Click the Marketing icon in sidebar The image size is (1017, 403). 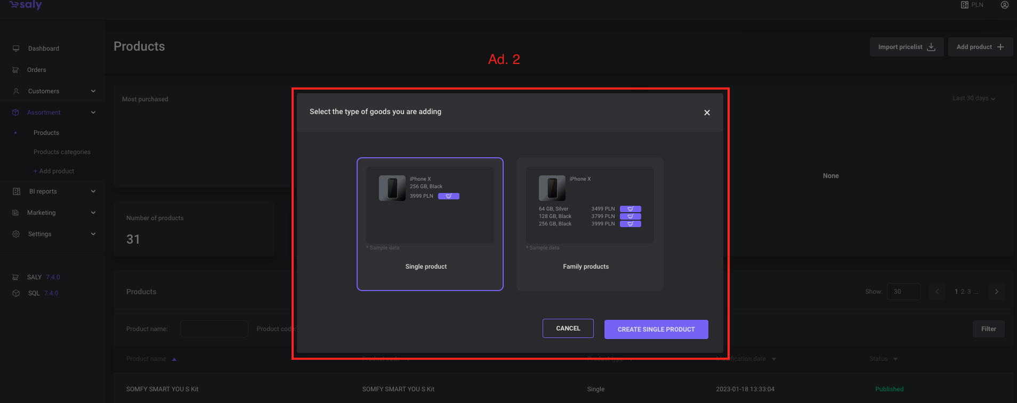tap(15, 213)
